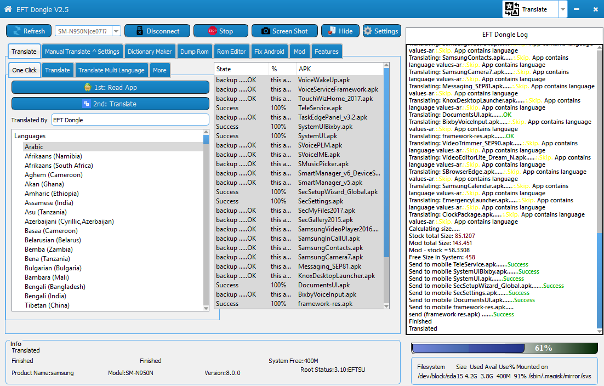The height and width of the screenshot is (386, 604).
Task: Click the % column header
Action: pyautogui.click(x=282, y=69)
